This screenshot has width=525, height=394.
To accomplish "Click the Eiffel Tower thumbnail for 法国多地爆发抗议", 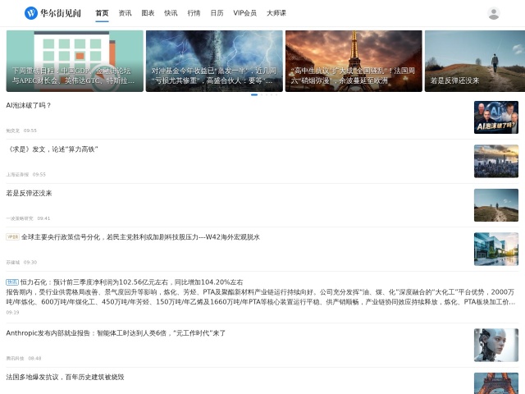I will (495, 383).
